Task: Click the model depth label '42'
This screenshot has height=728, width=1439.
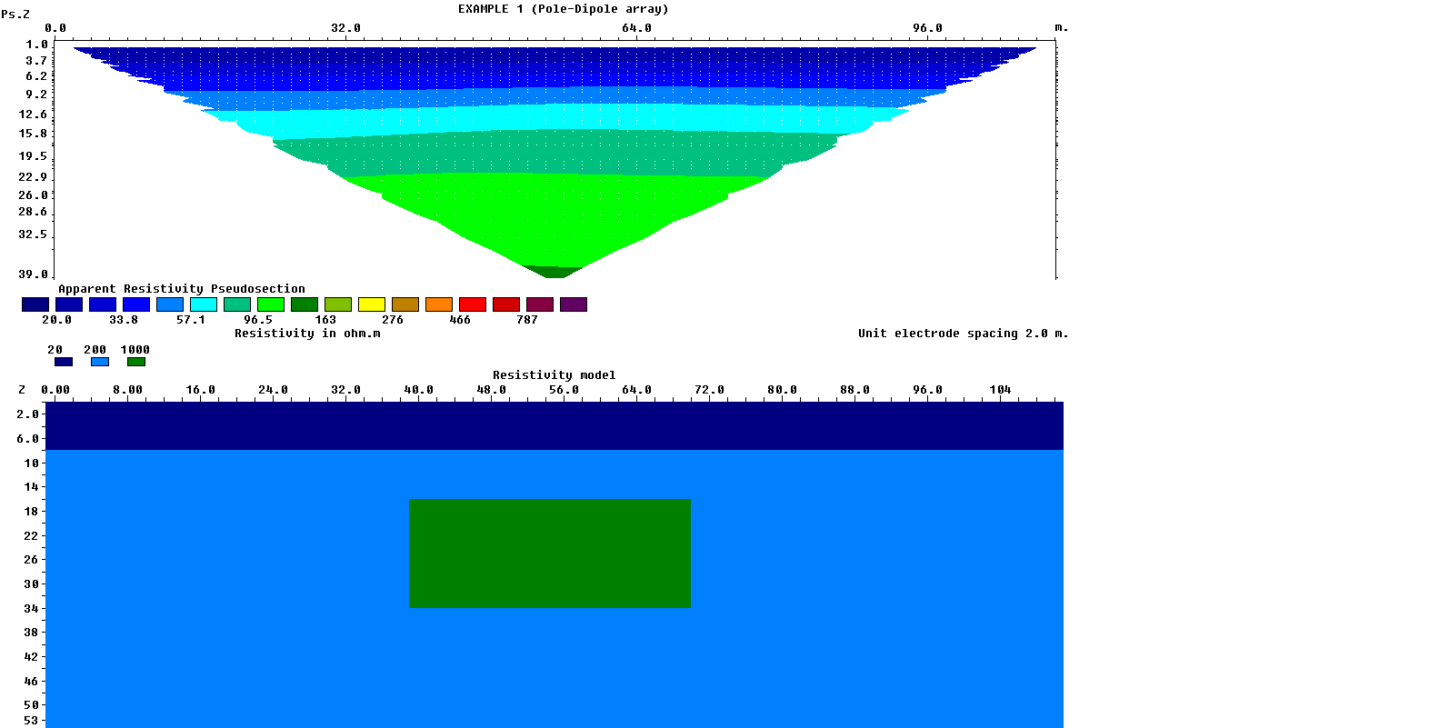Action: 32,657
